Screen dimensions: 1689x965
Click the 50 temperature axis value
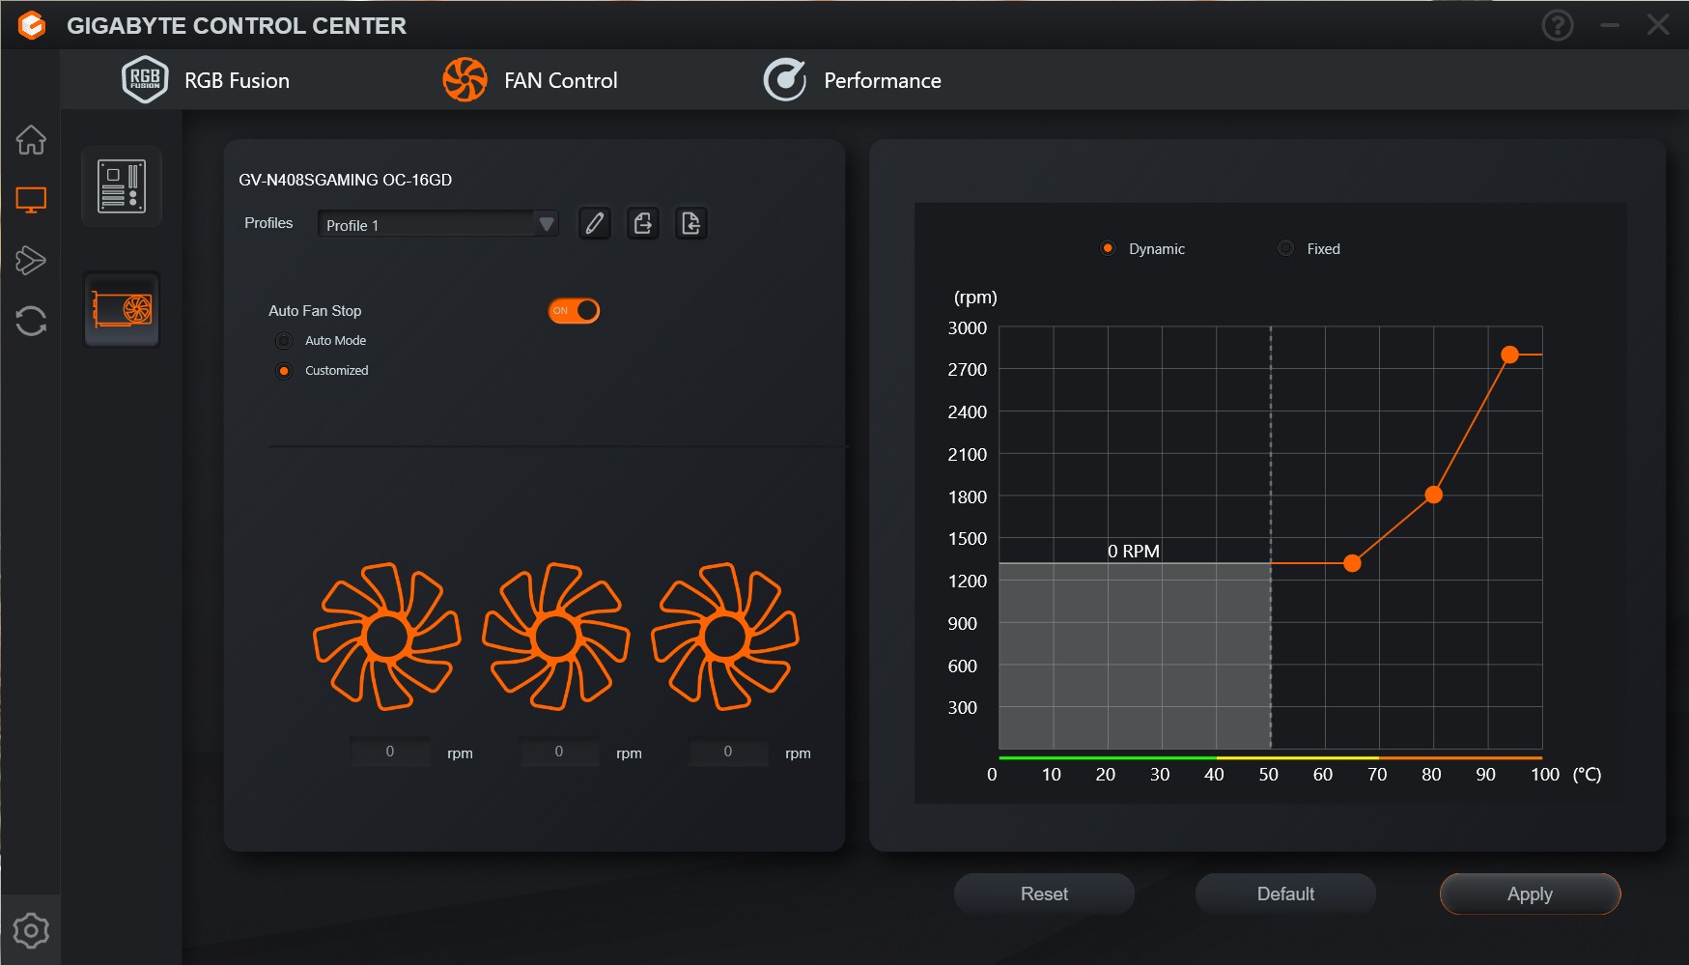coord(1268,775)
